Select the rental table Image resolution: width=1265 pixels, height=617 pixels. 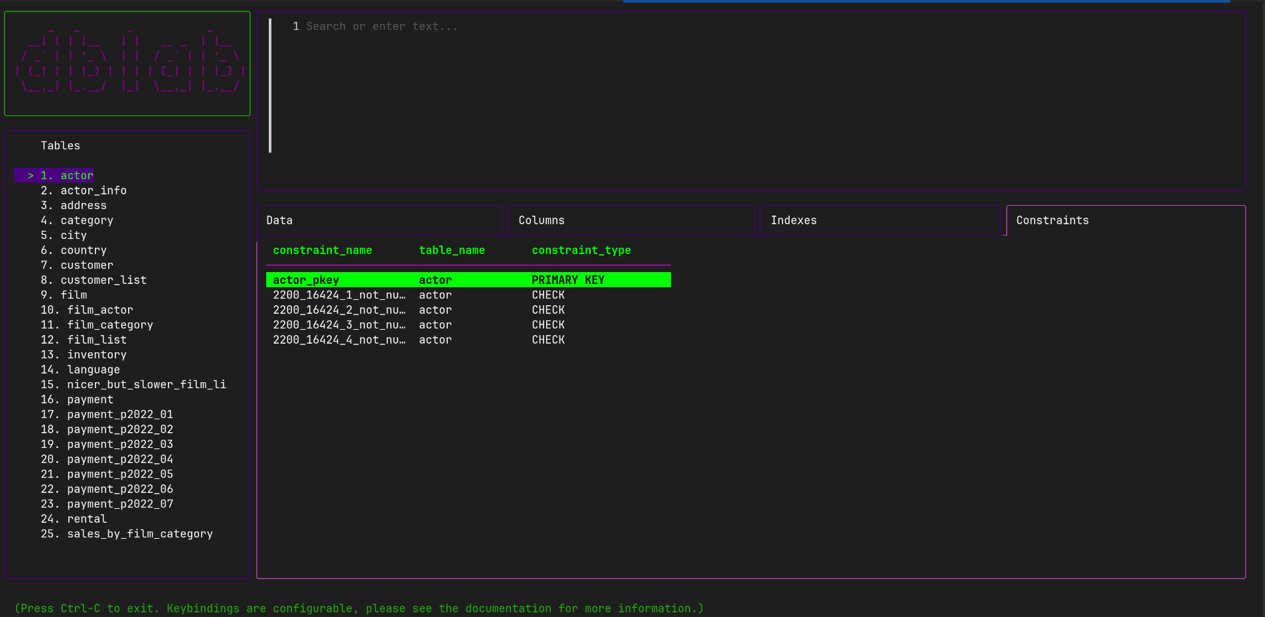pyautogui.click(x=74, y=519)
